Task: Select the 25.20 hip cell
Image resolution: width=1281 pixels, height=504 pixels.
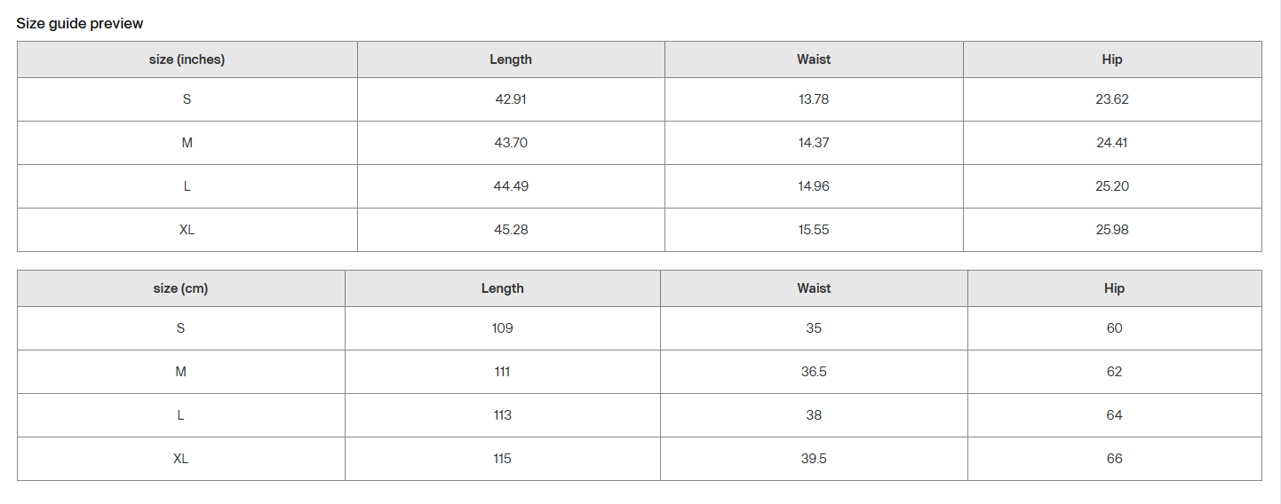Action: [x=1112, y=186]
